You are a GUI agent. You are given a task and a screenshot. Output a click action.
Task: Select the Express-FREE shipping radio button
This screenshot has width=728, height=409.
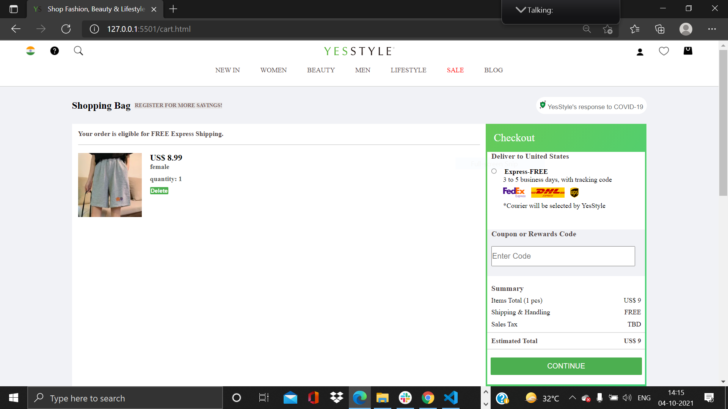click(x=494, y=171)
